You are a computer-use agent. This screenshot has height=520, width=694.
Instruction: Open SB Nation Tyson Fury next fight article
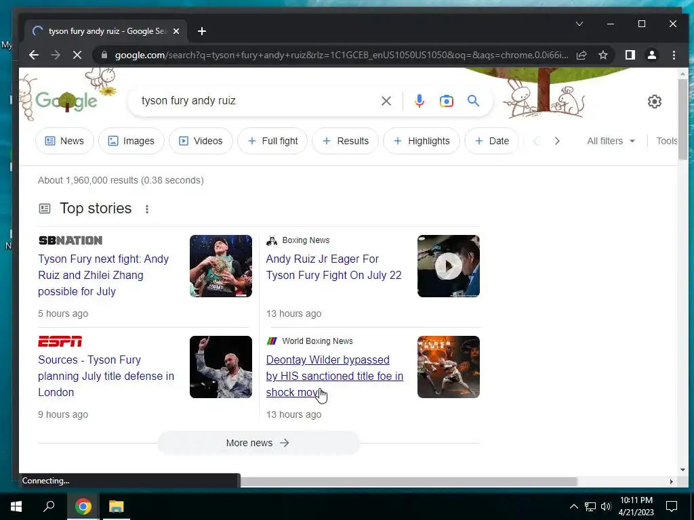tap(103, 275)
